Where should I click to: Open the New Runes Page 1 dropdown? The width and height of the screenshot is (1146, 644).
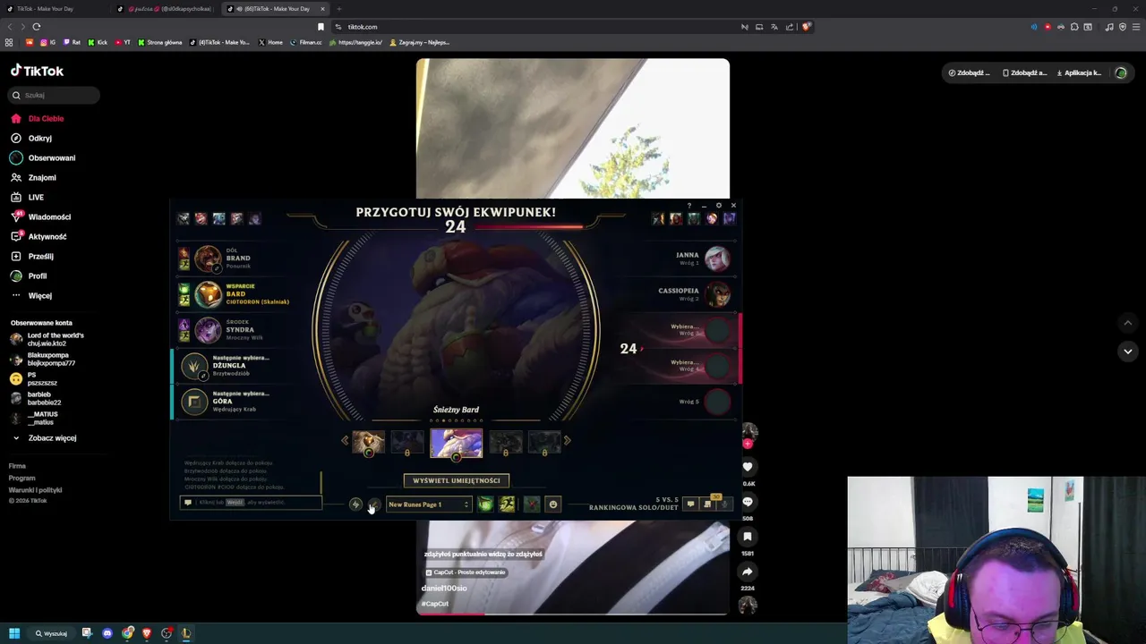click(x=429, y=504)
